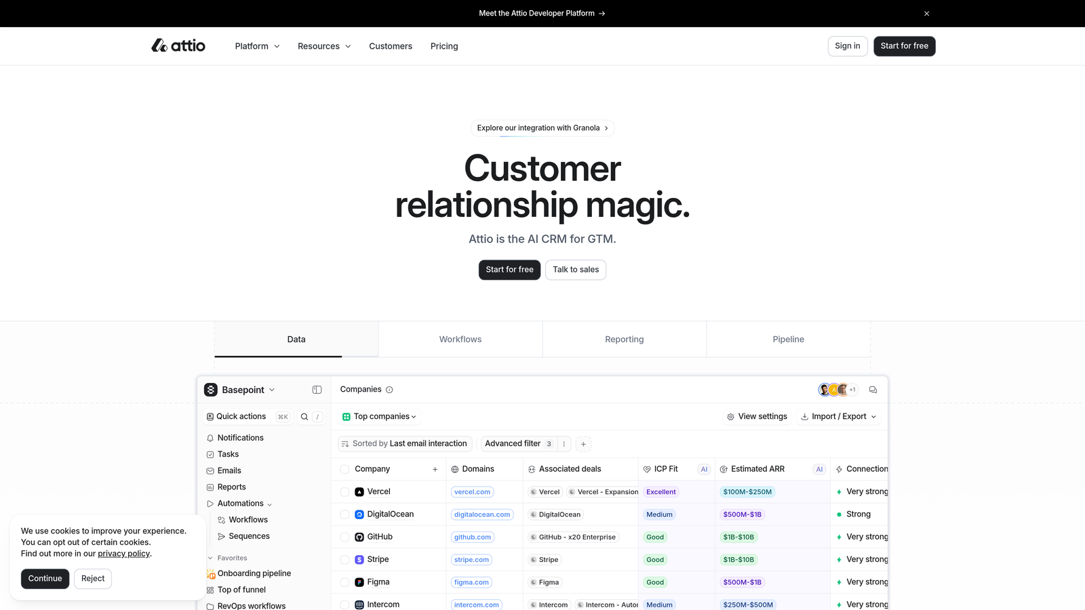Open the comments chat icon near the avatars
Viewport: 1085px width, 610px height.
(x=873, y=390)
